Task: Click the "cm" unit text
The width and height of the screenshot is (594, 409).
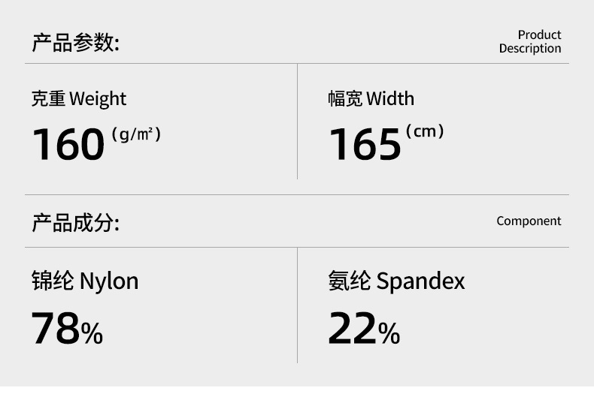Action: click(425, 132)
